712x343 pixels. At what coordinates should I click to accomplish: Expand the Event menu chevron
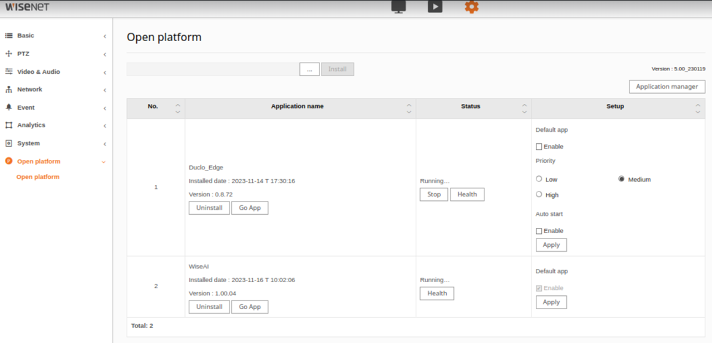[105, 109]
